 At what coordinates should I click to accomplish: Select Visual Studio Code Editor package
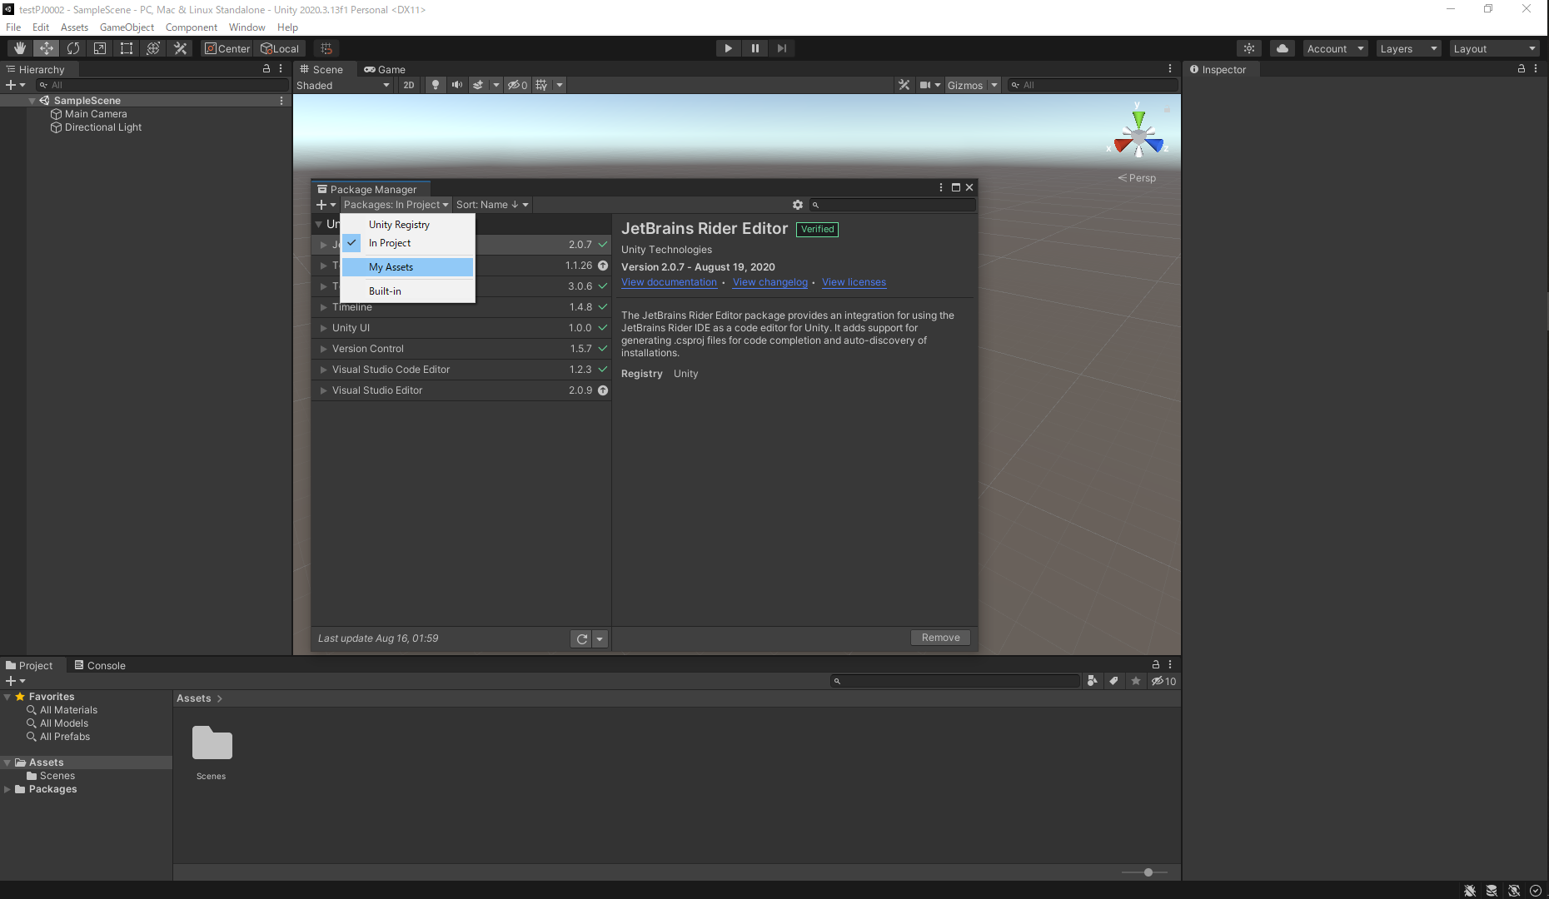[461, 370]
